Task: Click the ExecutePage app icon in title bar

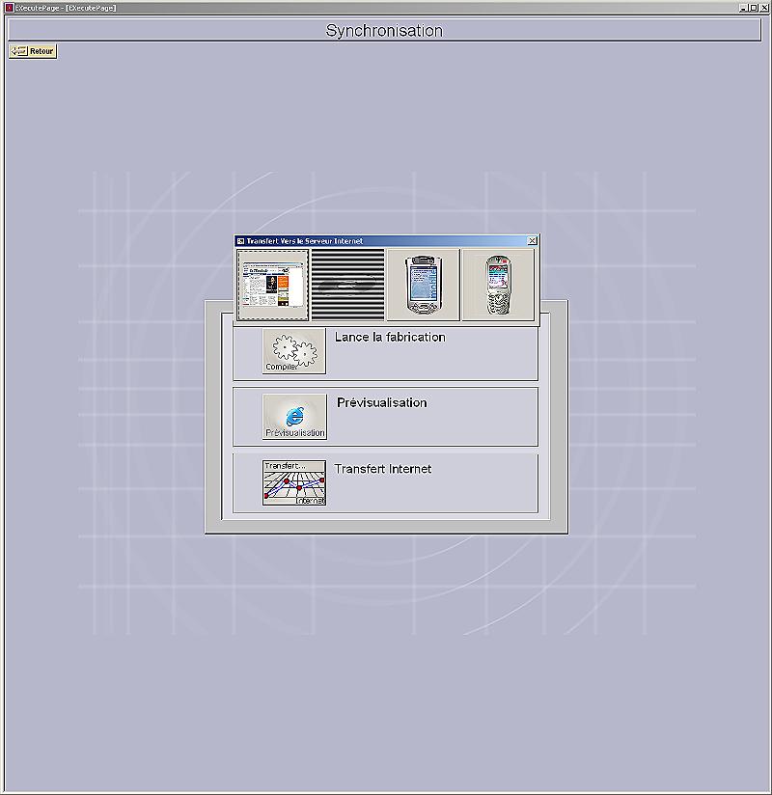Action: (x=9, y=8)
